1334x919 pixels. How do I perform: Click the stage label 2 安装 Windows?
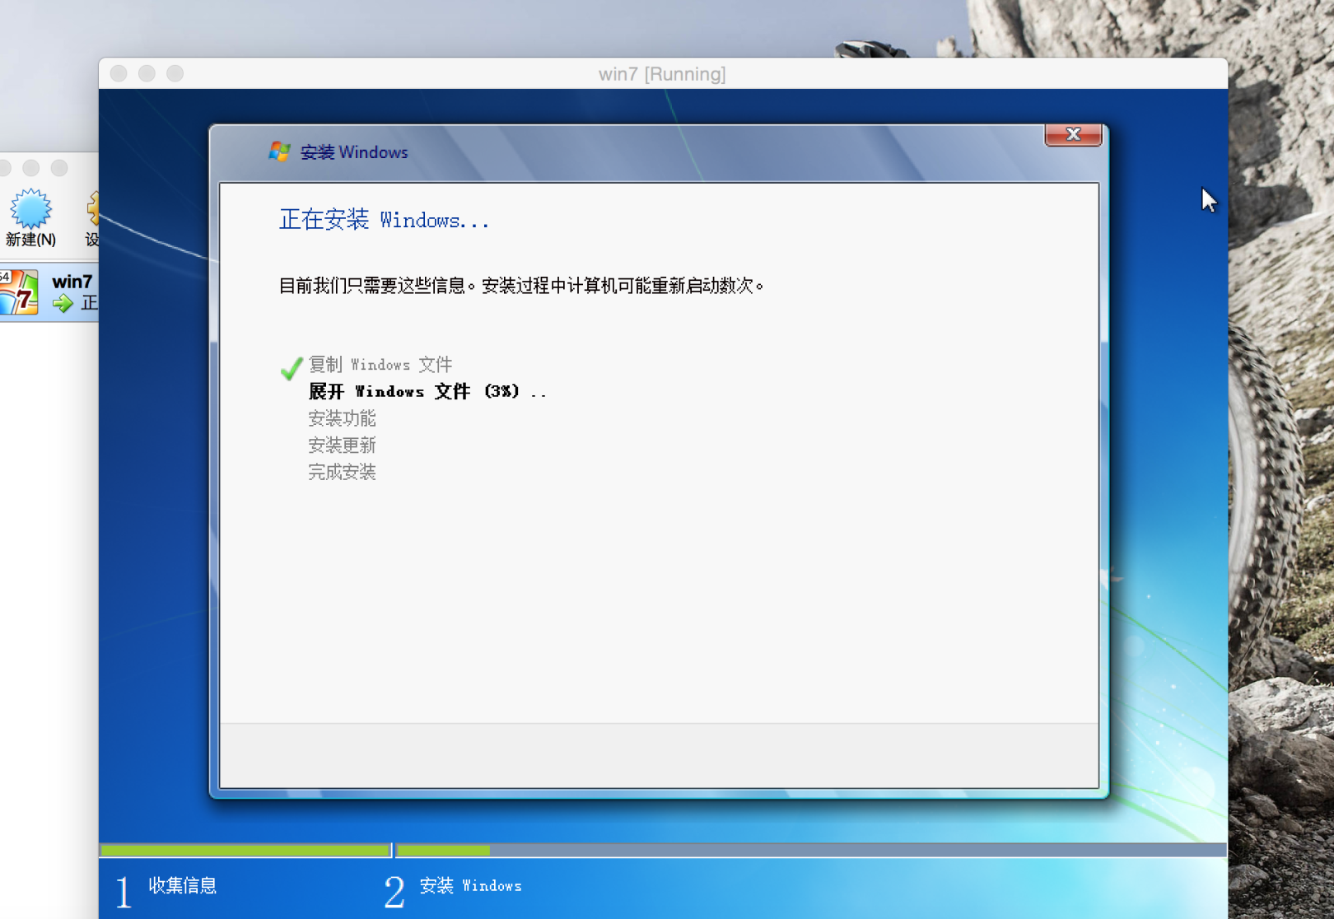click(x=453, y=889)
